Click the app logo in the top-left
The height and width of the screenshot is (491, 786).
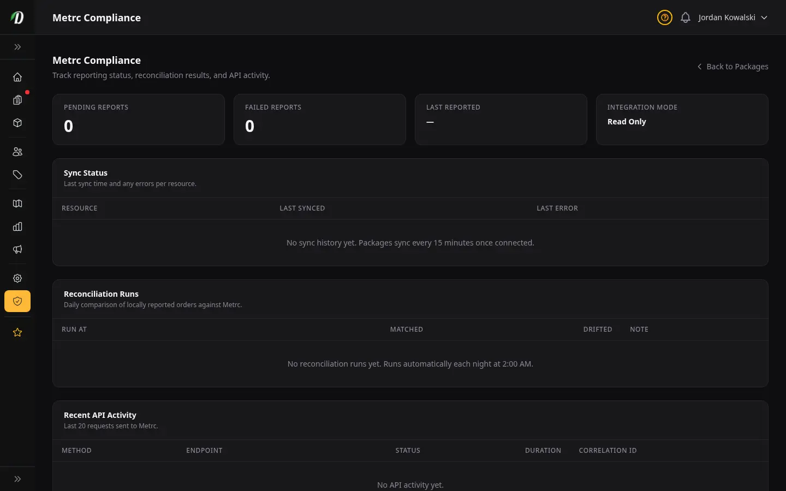tap(17, 17)
